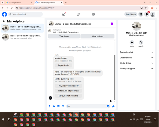
Task: Open Nessa conversation in chat list
Action: pyautogui.click(x=22, y=37)
